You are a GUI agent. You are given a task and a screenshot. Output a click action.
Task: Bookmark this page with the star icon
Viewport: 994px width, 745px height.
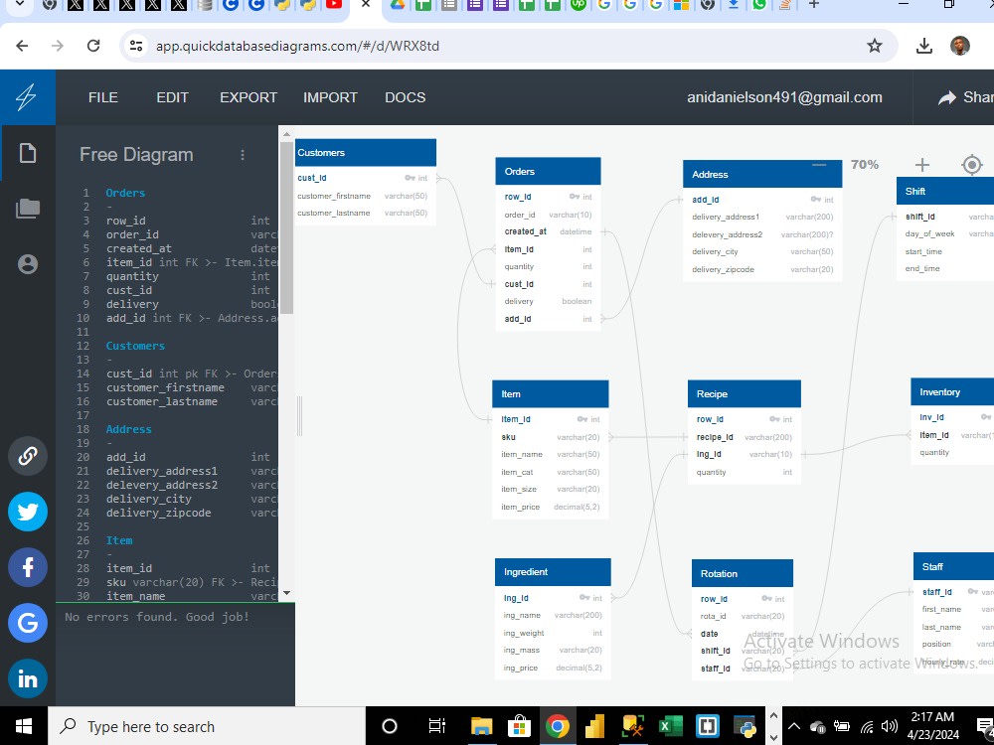875,46
